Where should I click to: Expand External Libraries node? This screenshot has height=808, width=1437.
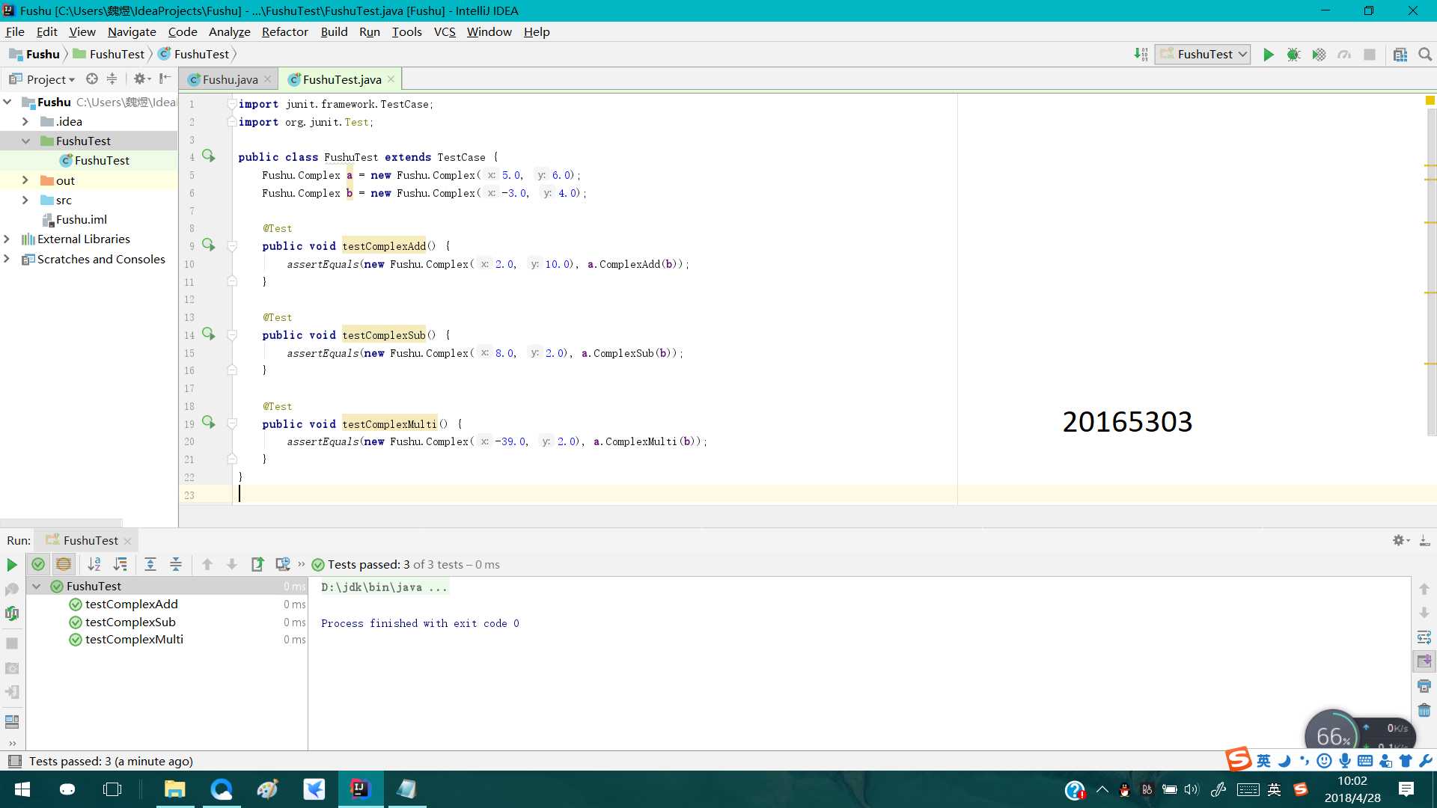(x=7, y=239)
